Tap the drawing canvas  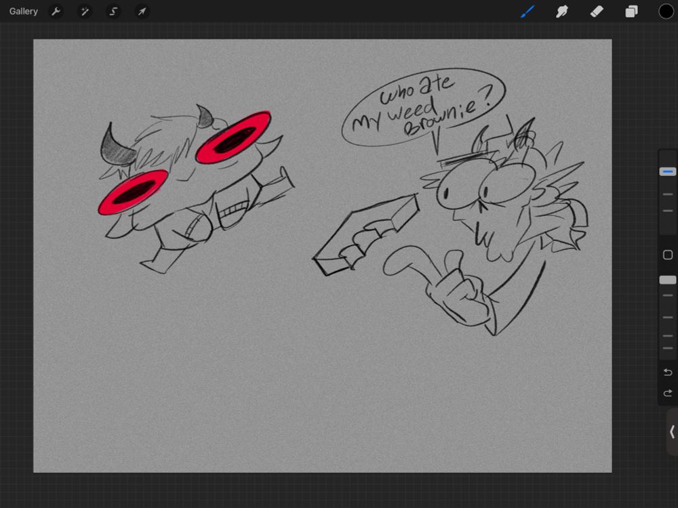323,256
